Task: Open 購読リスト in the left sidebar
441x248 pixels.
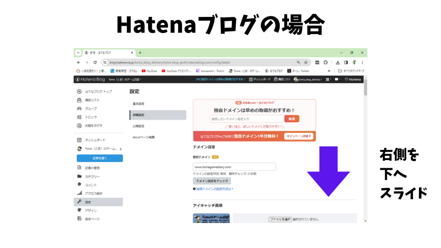Action: point(88,100)
